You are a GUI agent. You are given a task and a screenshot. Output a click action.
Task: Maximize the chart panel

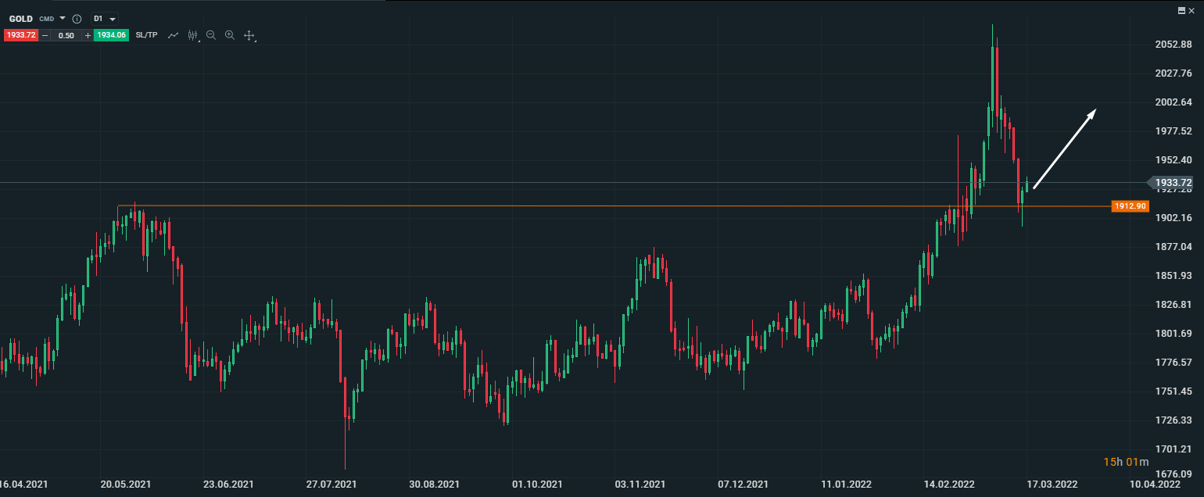[1181, 9]
